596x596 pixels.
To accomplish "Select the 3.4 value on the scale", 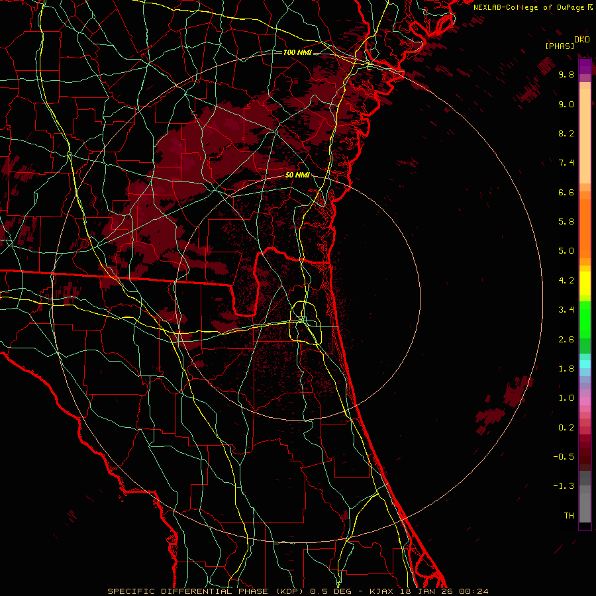I will 566,310.
